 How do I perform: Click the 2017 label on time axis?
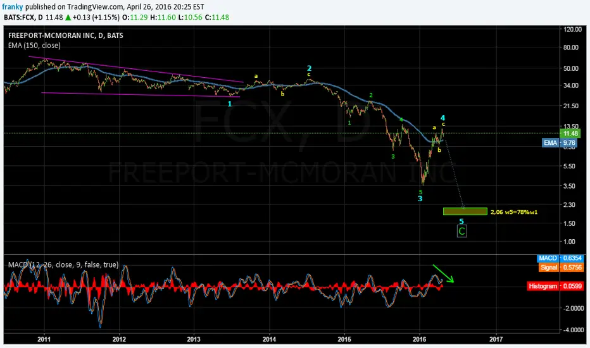(x=496, y=339)
